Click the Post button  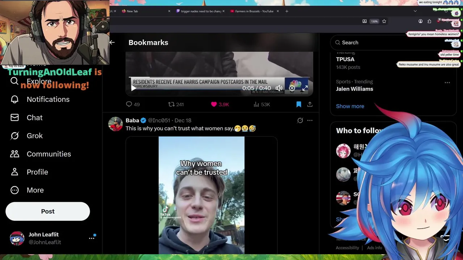click(48, 211)
